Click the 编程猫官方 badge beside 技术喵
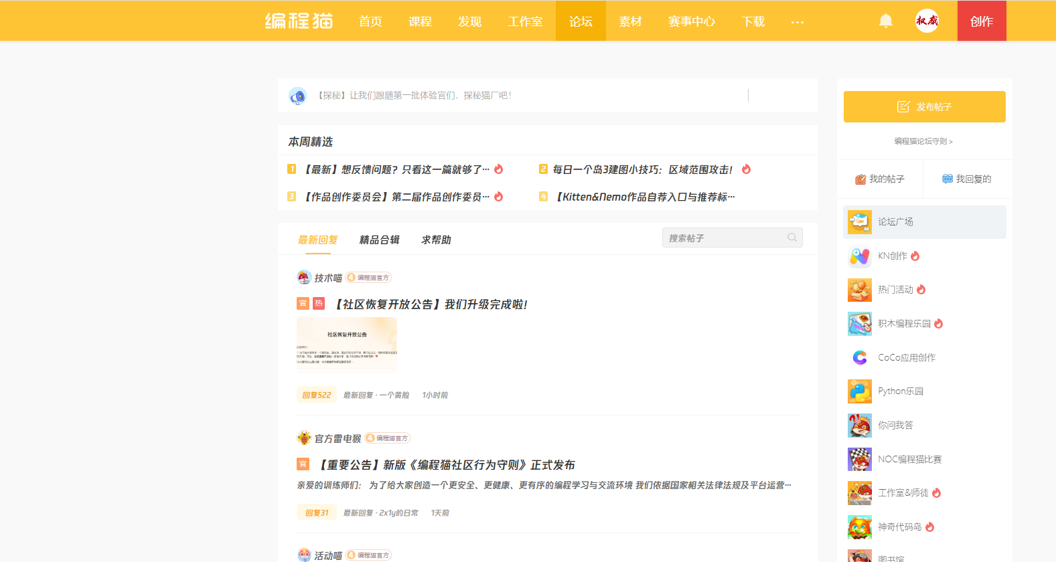This screenshot has height=562, width=1056. (368, 278)
